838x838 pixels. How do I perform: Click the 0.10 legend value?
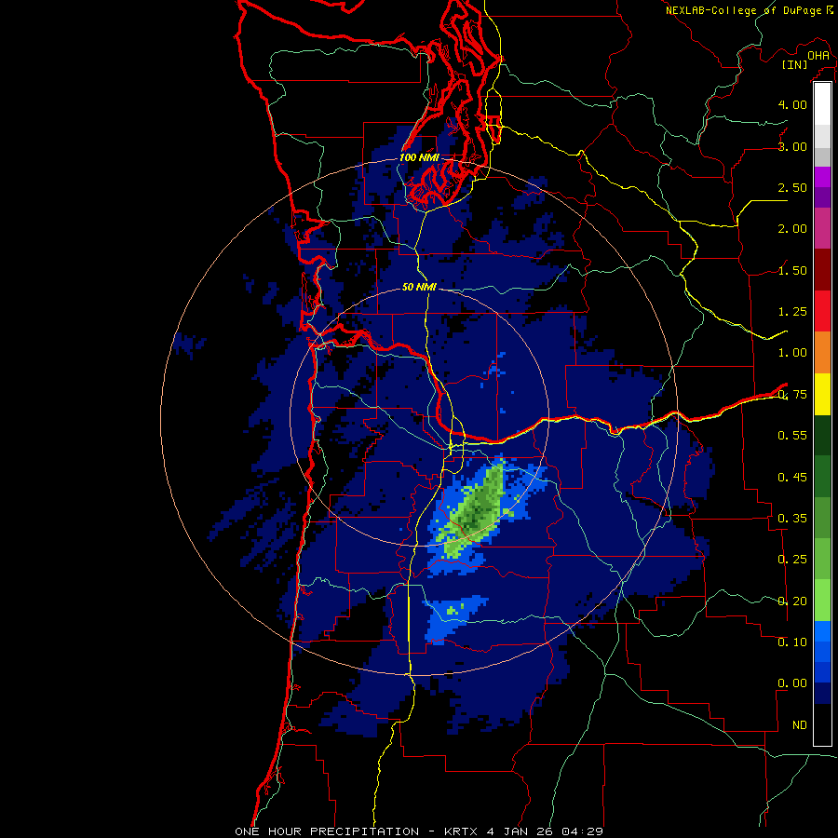(x=792, y=642)
